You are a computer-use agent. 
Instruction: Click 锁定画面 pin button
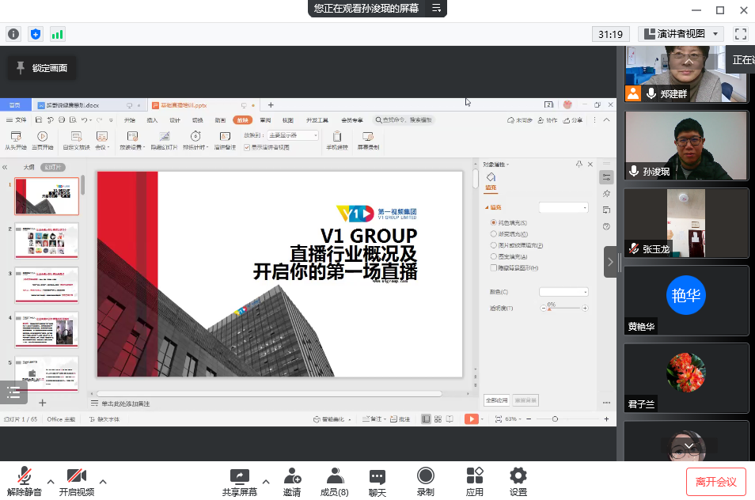coord(42,68)
